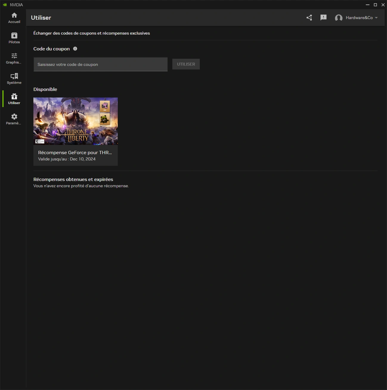Go to the Pilotes section
Image resolution: width=387 pixels, height=390 pixels.
14,38
